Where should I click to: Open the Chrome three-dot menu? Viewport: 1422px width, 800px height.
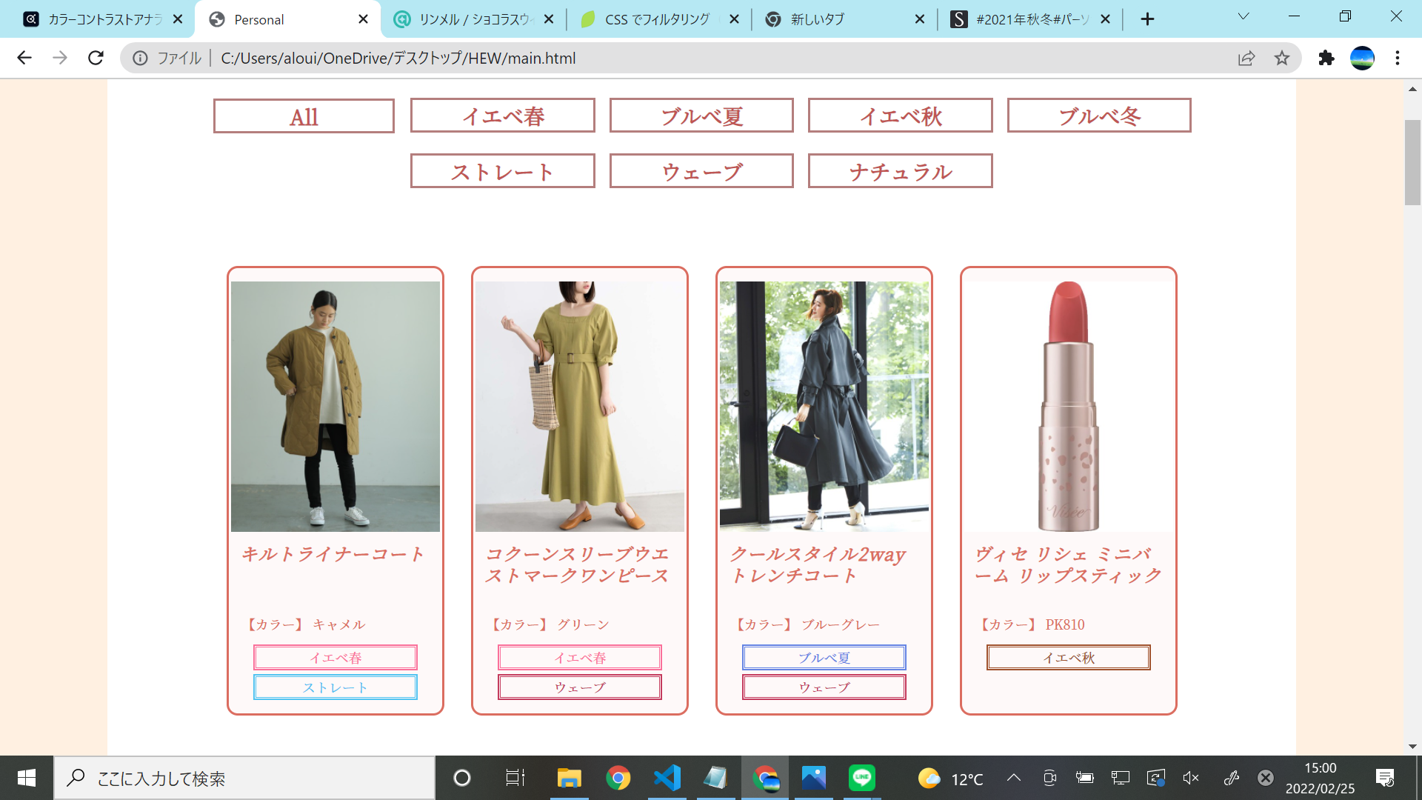click(x=1397, y=58)
